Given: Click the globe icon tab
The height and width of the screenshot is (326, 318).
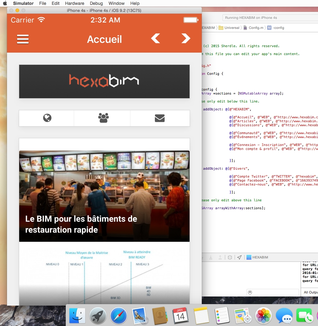Looking at the screenshot, I should click(x=47, y=118).
